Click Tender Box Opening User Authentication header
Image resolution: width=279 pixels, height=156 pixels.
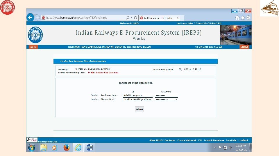83,61
